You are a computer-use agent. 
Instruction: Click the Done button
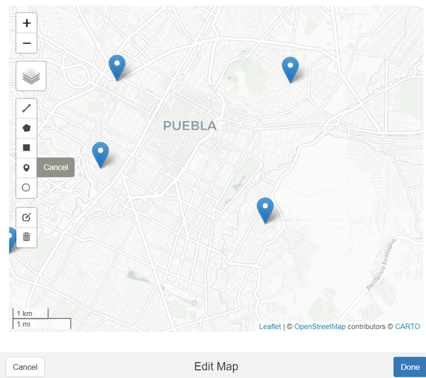click(409, 367)
